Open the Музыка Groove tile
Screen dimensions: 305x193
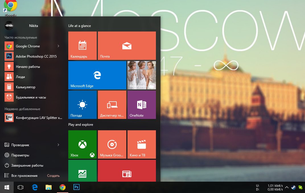tap(112, 144)
